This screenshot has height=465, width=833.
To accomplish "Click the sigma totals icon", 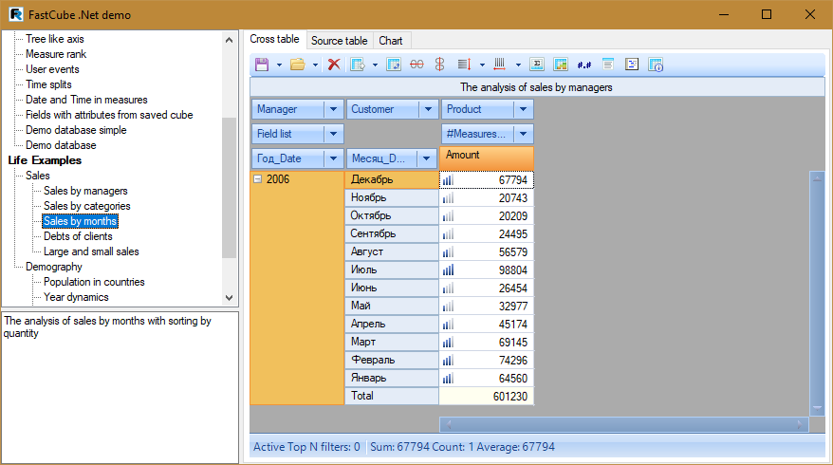I will (x=536, y=65).
